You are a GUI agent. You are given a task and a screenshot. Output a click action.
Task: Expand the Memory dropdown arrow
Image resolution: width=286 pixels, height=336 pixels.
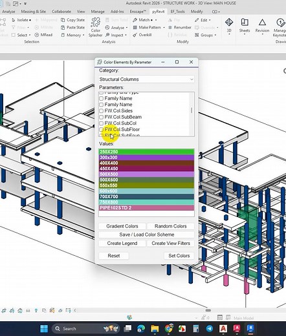coord(83,35)
